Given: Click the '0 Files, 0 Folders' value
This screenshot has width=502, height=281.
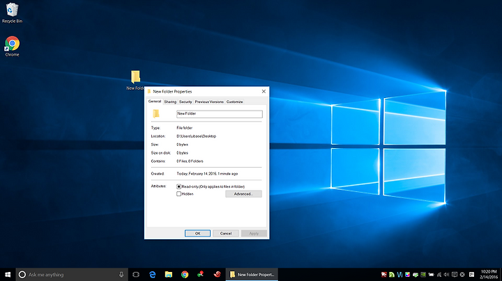Looking at the screenshot, I should click(x=190, y=161).
